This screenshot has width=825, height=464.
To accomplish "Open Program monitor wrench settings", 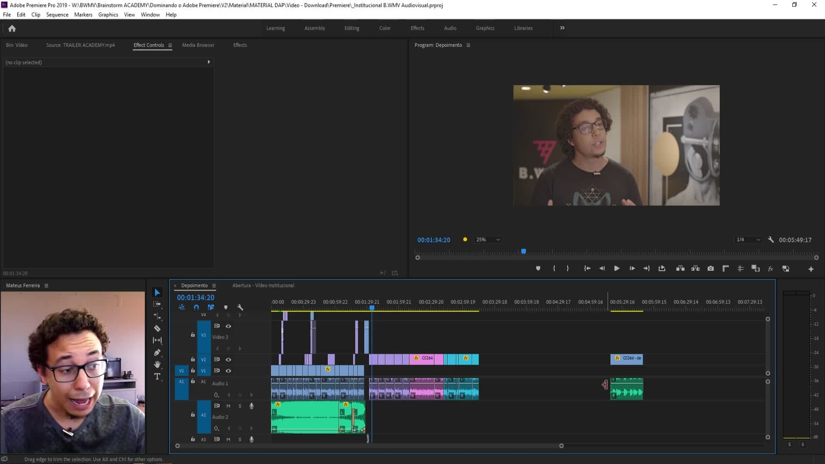I will point(771,240).
